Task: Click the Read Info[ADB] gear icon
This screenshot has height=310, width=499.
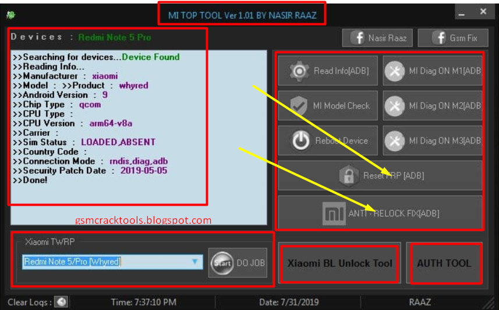Action: (x=299, y=71)
